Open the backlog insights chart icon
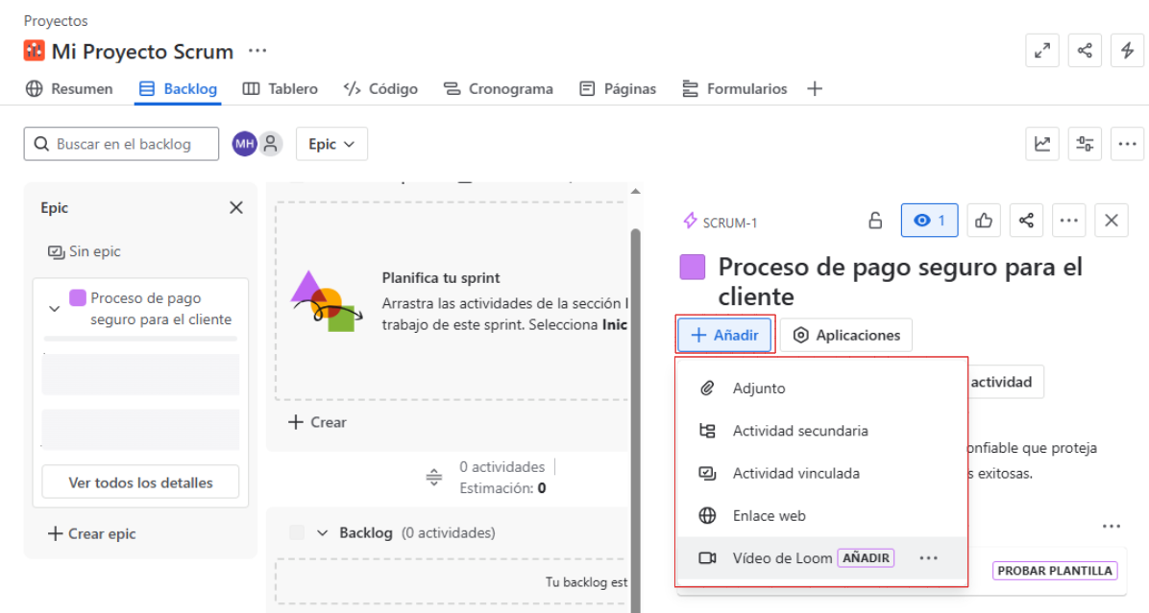 [x=1042, y=144]
